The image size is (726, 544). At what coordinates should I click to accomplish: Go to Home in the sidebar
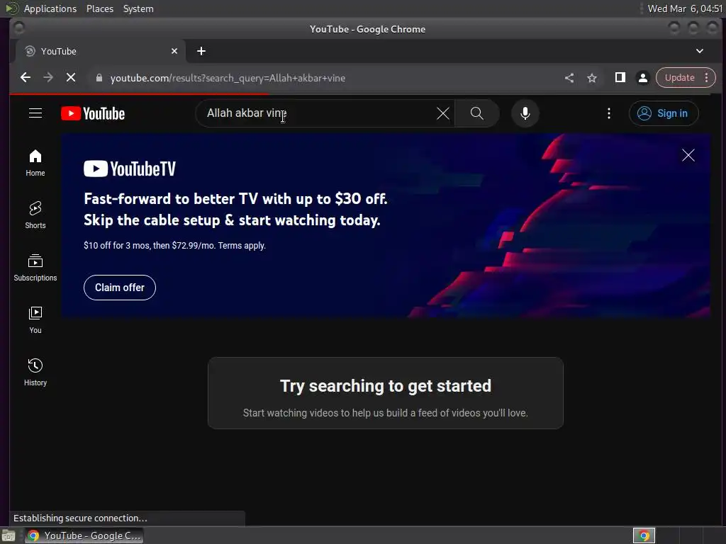[x=35, y=163]
